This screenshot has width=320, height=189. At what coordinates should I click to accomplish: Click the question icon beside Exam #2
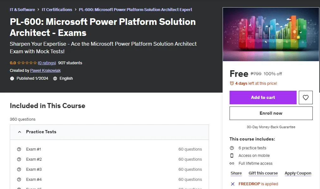click(19, 159)
